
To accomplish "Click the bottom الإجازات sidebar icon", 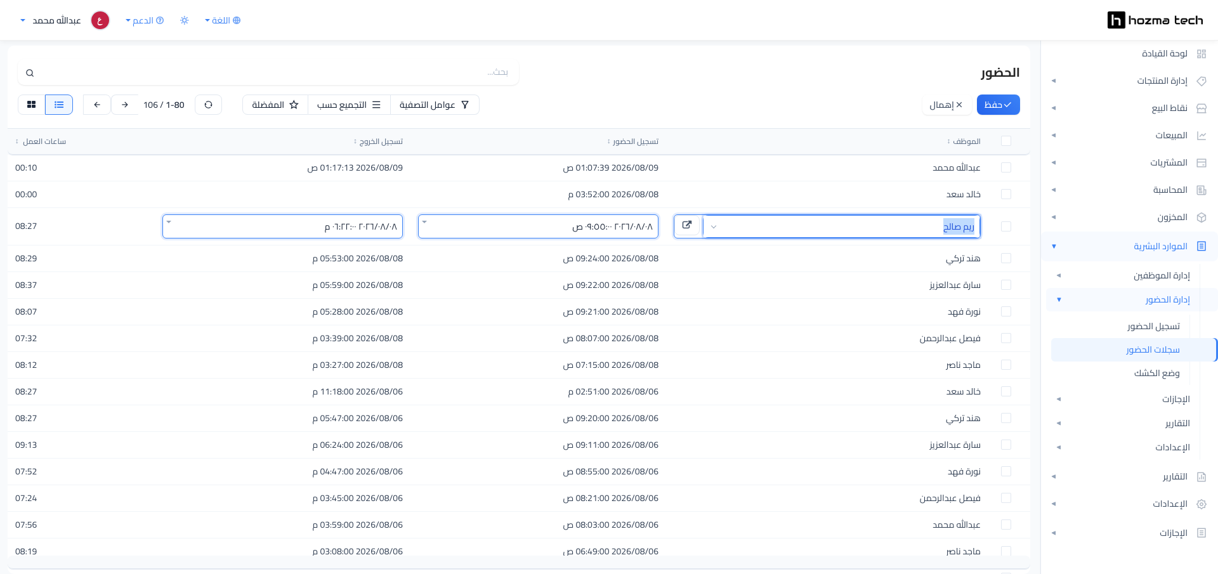I will tap(1202, 533).
